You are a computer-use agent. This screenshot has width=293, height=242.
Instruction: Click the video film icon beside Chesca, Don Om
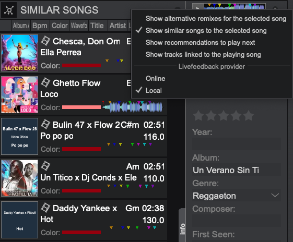click(x=45, y=41)
